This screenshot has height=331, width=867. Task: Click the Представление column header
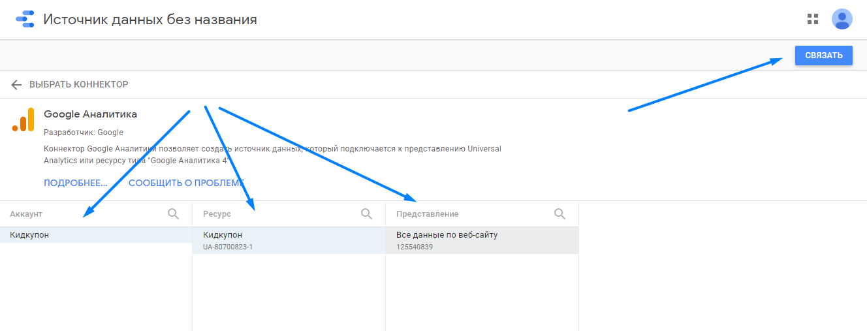tap(427, 214)
